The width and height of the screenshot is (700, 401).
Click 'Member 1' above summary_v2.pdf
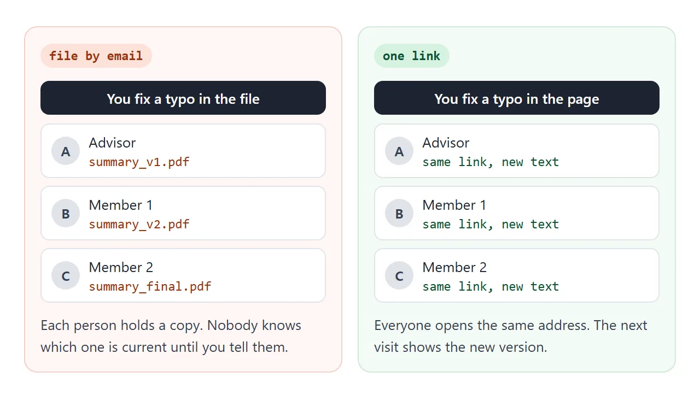coord(121,205)
